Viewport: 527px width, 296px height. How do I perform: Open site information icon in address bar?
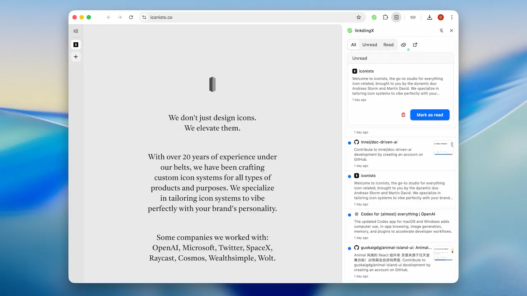pos(144,17)
